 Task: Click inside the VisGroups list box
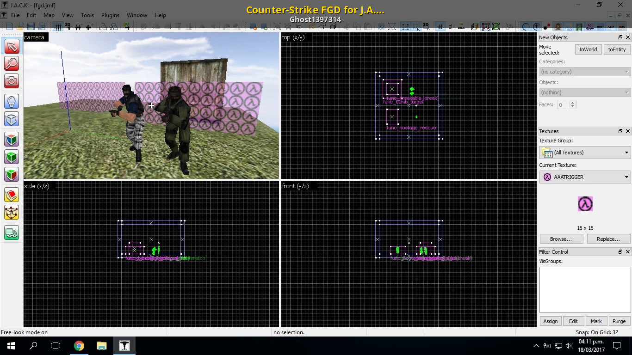point(585,290)
